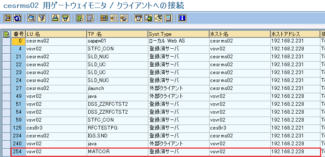Open the Change Layout grid icon
325x157 pixels.
coord(104,18)
